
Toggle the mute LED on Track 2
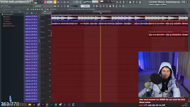point(50,25)
